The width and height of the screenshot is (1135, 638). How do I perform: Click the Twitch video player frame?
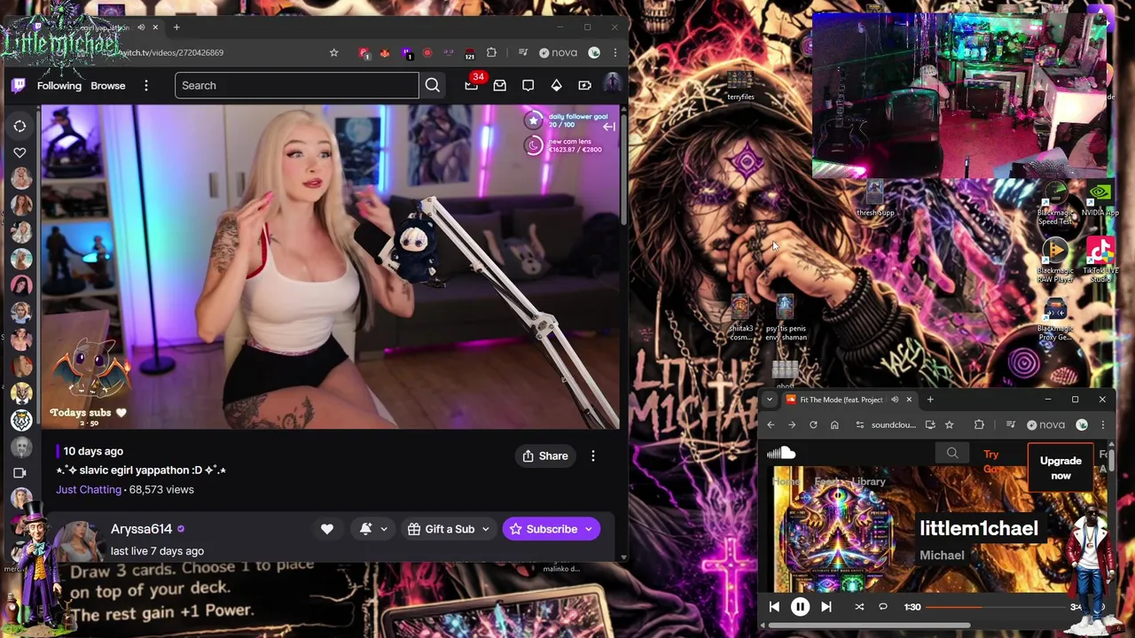click(331, 267)
